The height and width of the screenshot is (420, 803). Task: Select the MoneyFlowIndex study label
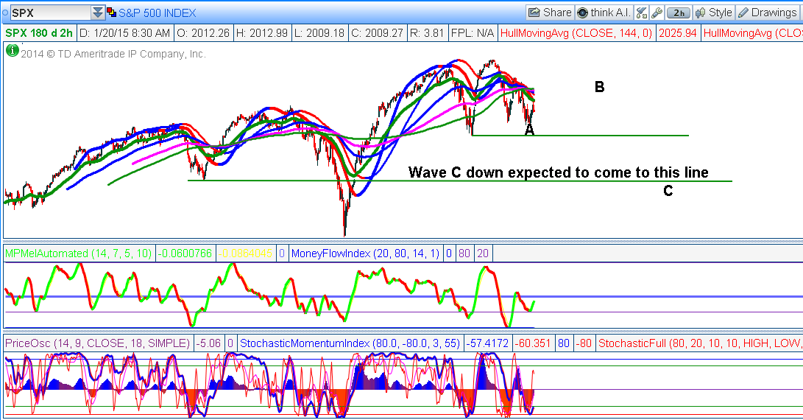367,253
